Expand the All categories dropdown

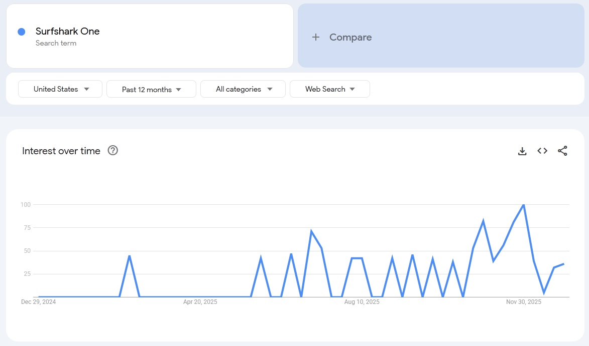(x=243, y=89)
